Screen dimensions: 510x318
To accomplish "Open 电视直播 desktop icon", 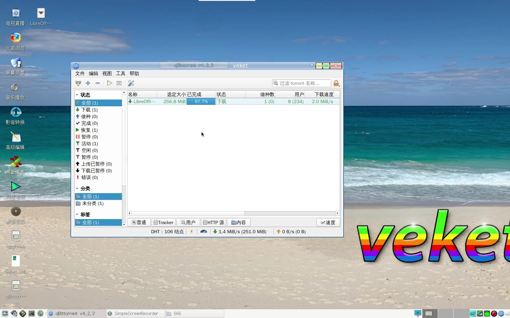I will coord(15,17).
